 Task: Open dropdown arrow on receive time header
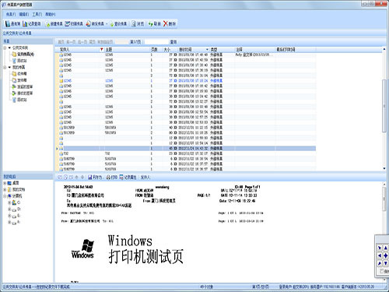coord(207,49)
